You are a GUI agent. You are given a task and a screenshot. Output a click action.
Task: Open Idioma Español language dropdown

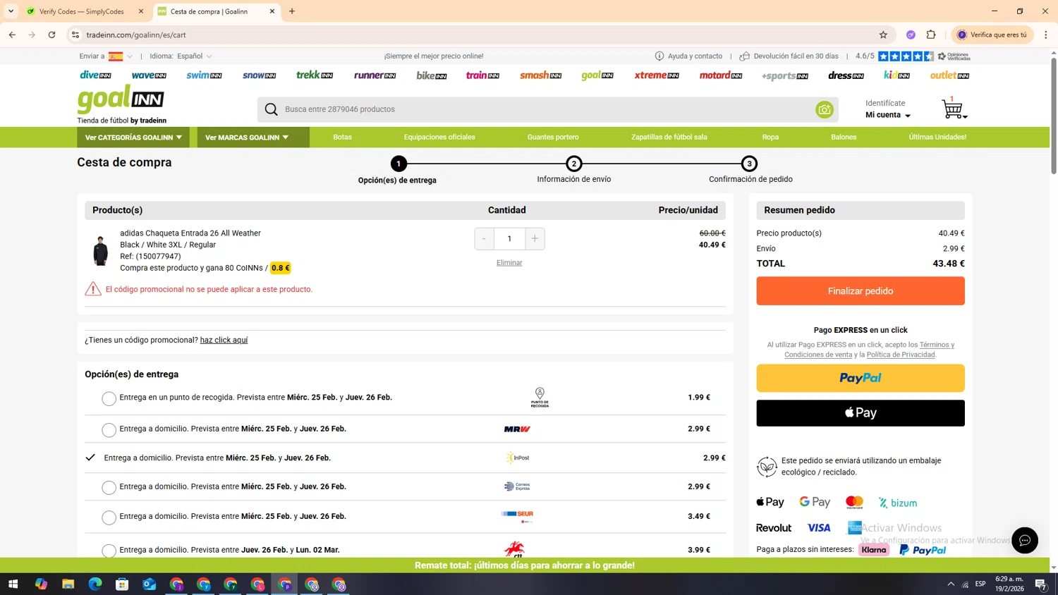[x=181, y=56]
